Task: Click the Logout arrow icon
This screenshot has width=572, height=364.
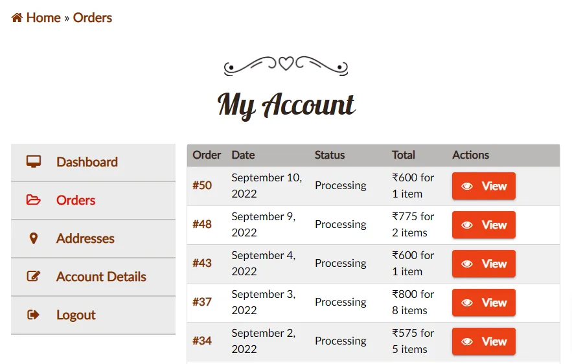Action: point(34,315)
